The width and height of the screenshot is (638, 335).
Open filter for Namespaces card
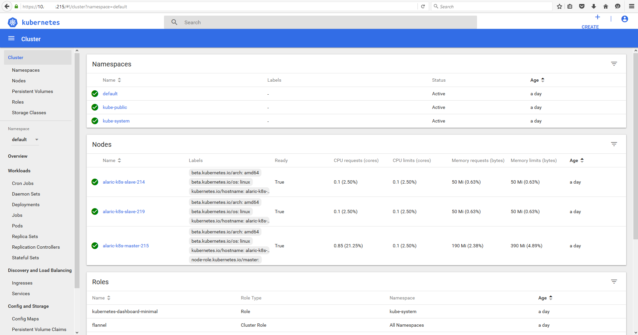point(614,64)
